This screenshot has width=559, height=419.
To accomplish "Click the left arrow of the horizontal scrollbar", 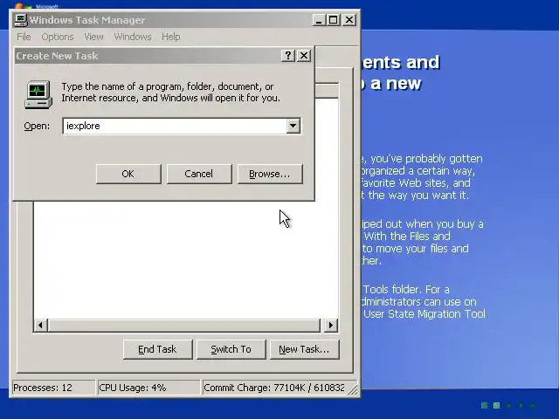I will [x=41, y=326].
